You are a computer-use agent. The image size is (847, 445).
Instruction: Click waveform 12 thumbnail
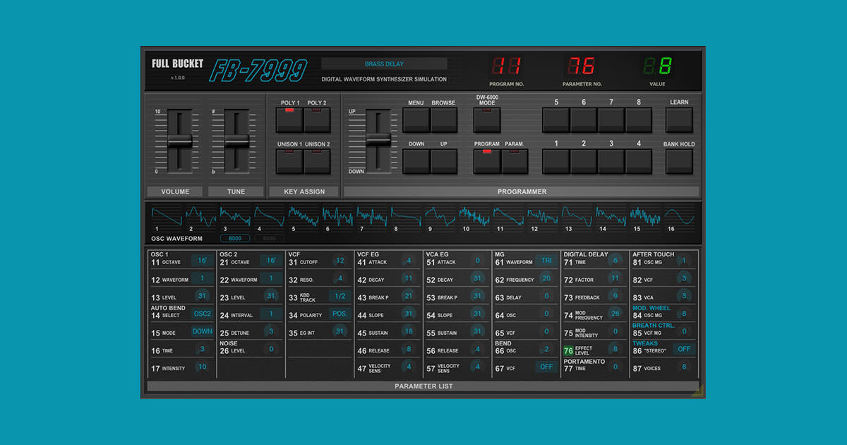pos(542,215)
